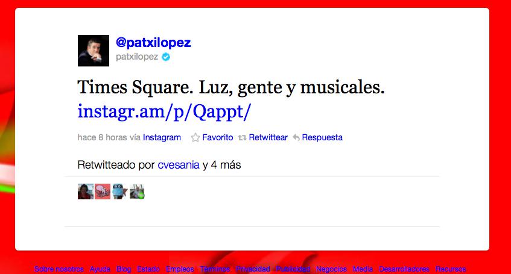Click the Respuesta reply arrow icon
Image resolution: width=511 pixels, height=274 pixels.
pos(296,138)
